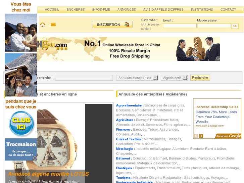This screenshot has width=244, height=183.
Task: Click Industrie métallurgique text
Action: tap(153, 149)
